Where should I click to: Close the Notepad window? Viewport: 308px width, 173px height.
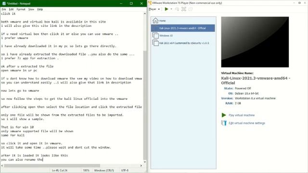click(x=141, y=3)
